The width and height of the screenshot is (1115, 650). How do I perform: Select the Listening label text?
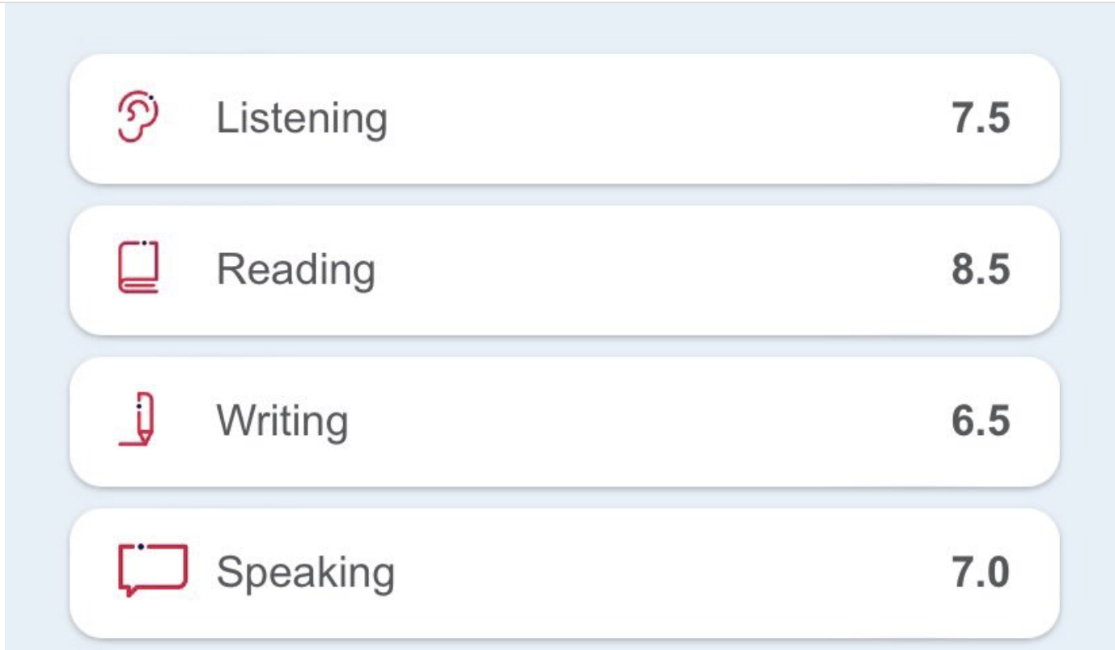pos(302,120)
